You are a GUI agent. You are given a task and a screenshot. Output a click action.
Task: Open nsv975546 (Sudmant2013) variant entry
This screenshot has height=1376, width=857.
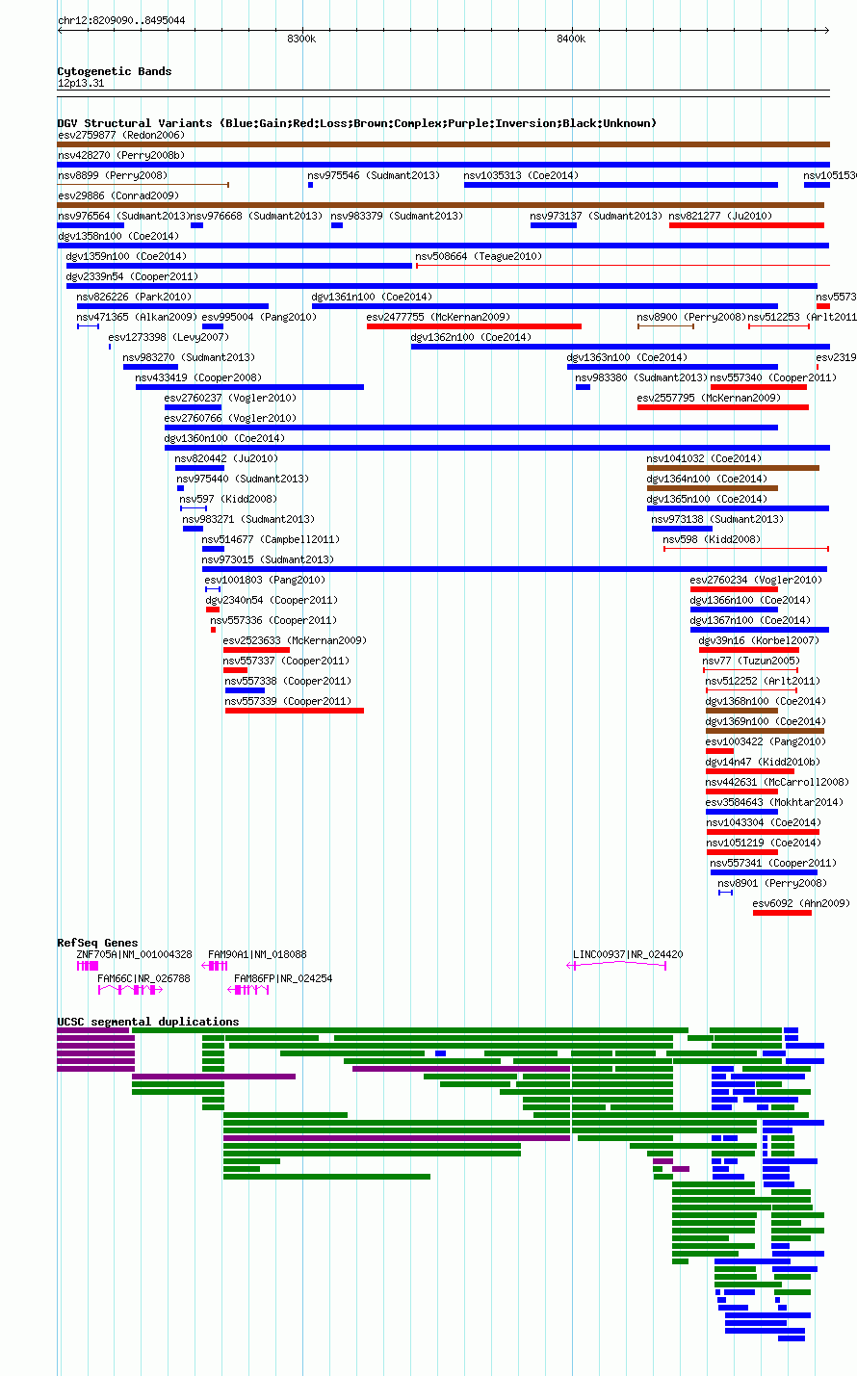pos(374,175)
